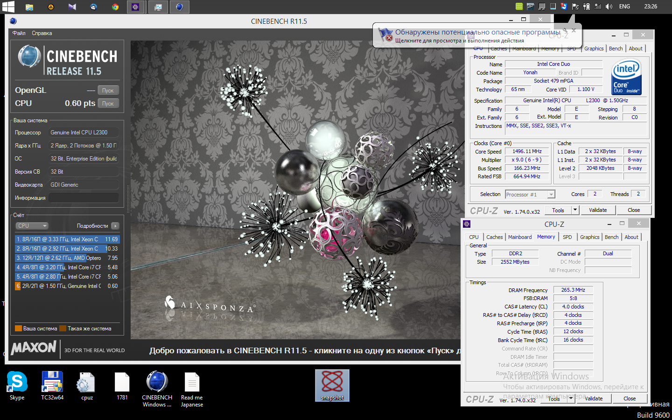
Task: Select ranking row 2 Intel Xeon 10.33
Action: 68,249
